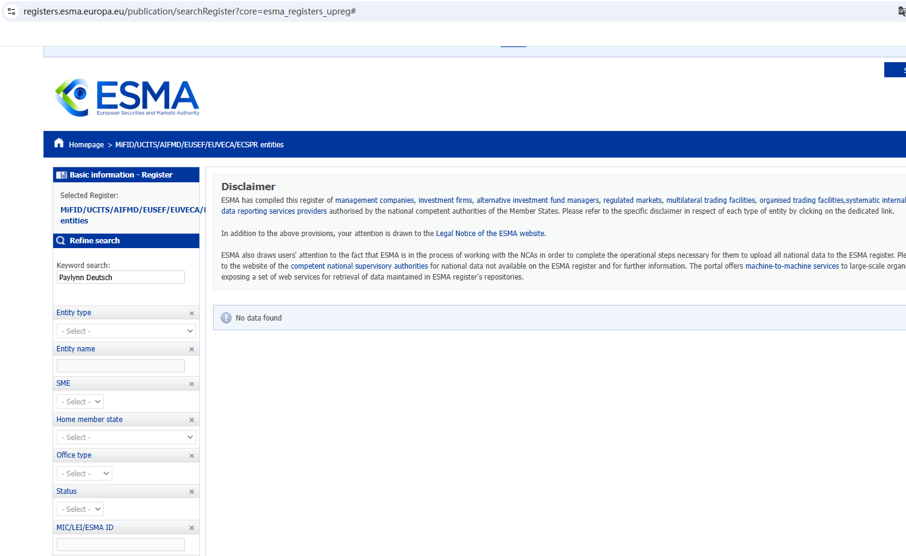The height and width of the screenshot is (556, 906).
Task: Open the regulated markets link
Action: 632,200
